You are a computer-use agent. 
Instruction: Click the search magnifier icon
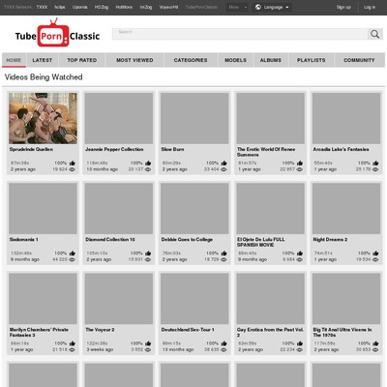[374, 34]
